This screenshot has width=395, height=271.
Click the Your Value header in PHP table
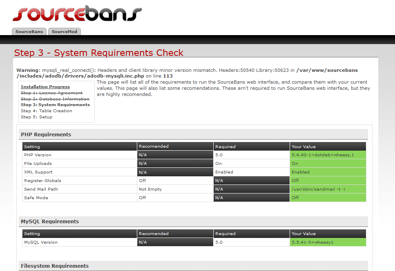[304, 147]
